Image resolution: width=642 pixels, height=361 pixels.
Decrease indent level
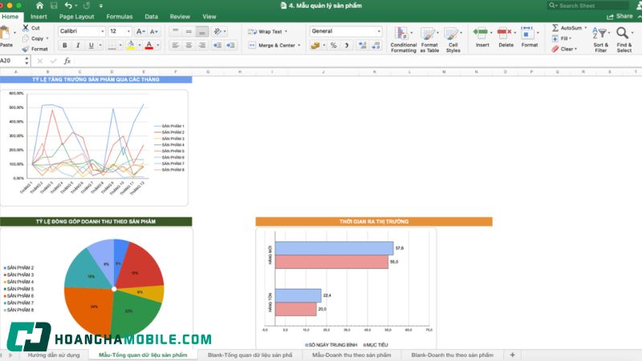[217, 46]
